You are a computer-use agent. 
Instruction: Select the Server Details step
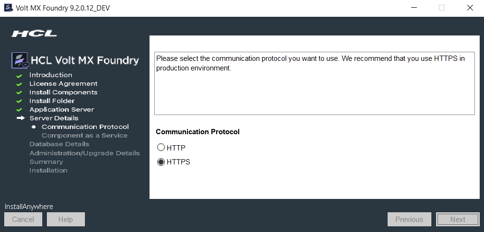point(54,118)
